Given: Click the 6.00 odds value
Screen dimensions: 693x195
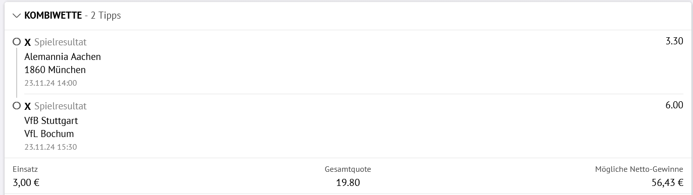Looking at the screenshot, I should pos(675,105).
